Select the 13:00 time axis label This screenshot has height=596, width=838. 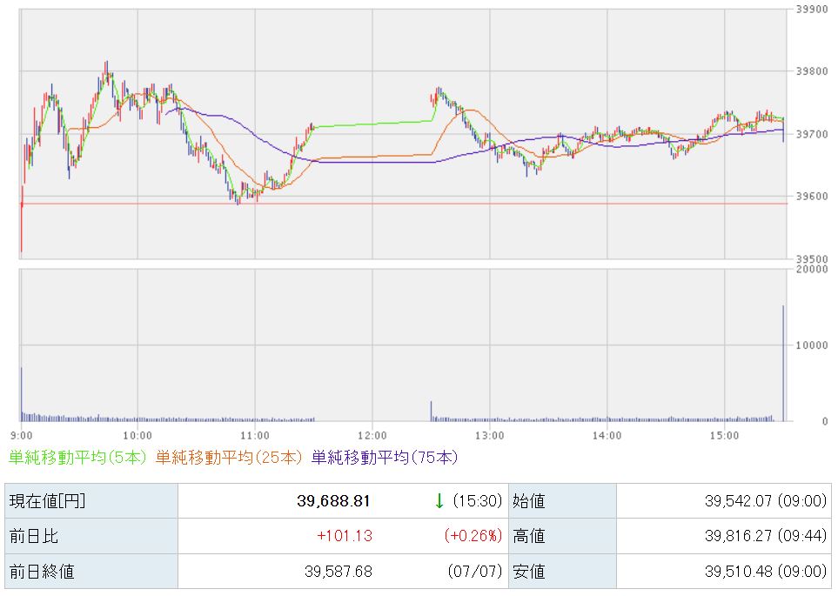(x=490, y=436)
